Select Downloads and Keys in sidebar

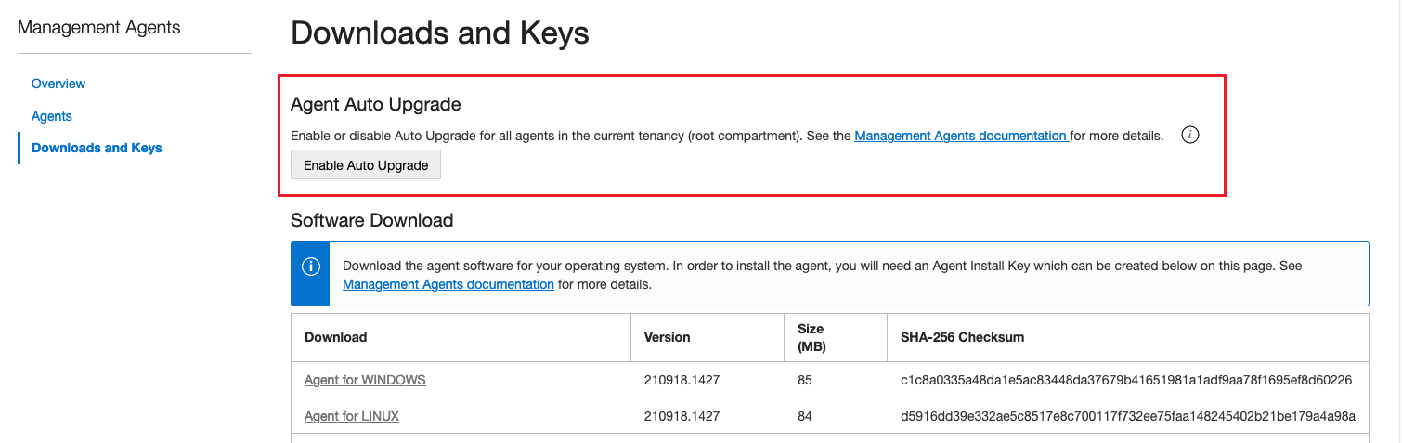[x=97, y=148]
